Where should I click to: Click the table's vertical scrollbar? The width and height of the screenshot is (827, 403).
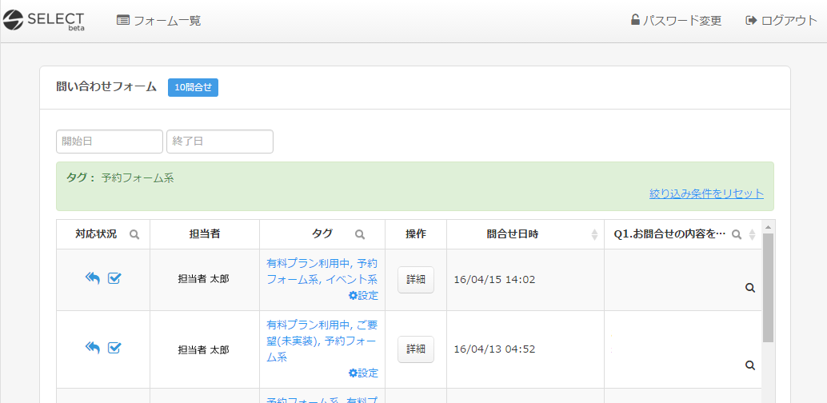pyautogui.click(x=768, y=288)
